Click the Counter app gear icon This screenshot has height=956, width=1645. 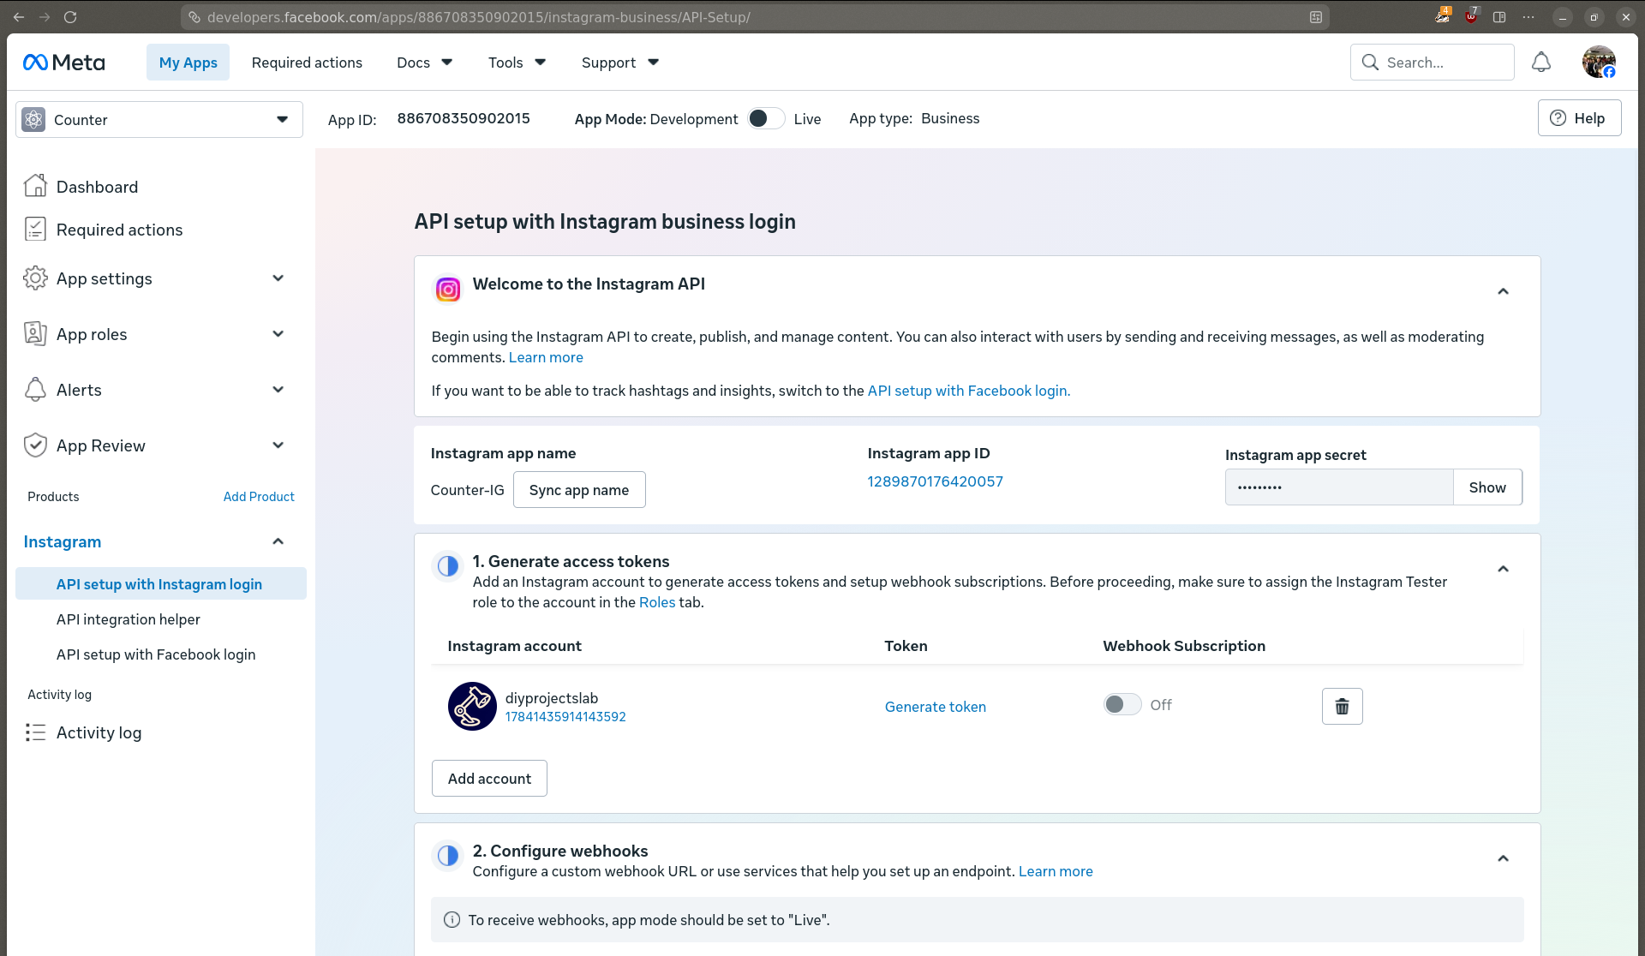[33, 120]
